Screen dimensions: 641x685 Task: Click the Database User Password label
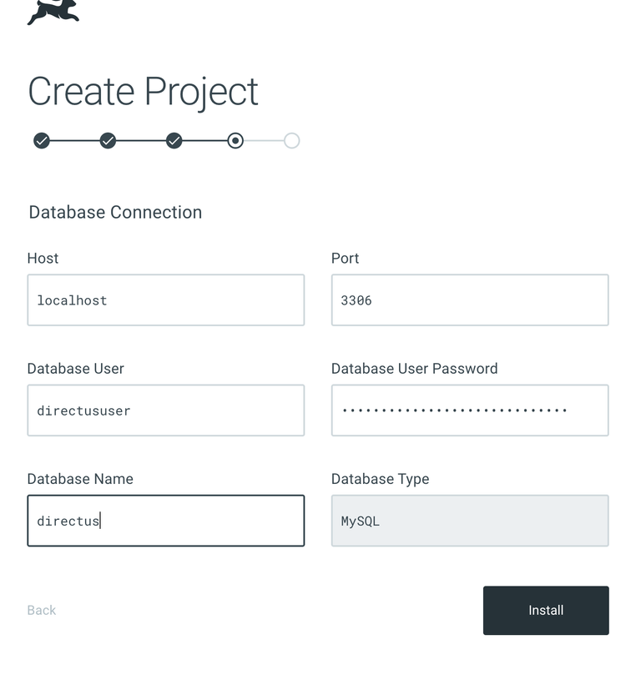click(414, 368)
